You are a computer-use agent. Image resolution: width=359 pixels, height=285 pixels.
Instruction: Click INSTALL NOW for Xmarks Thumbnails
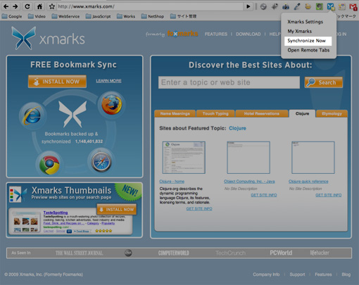tap(117, 209)
